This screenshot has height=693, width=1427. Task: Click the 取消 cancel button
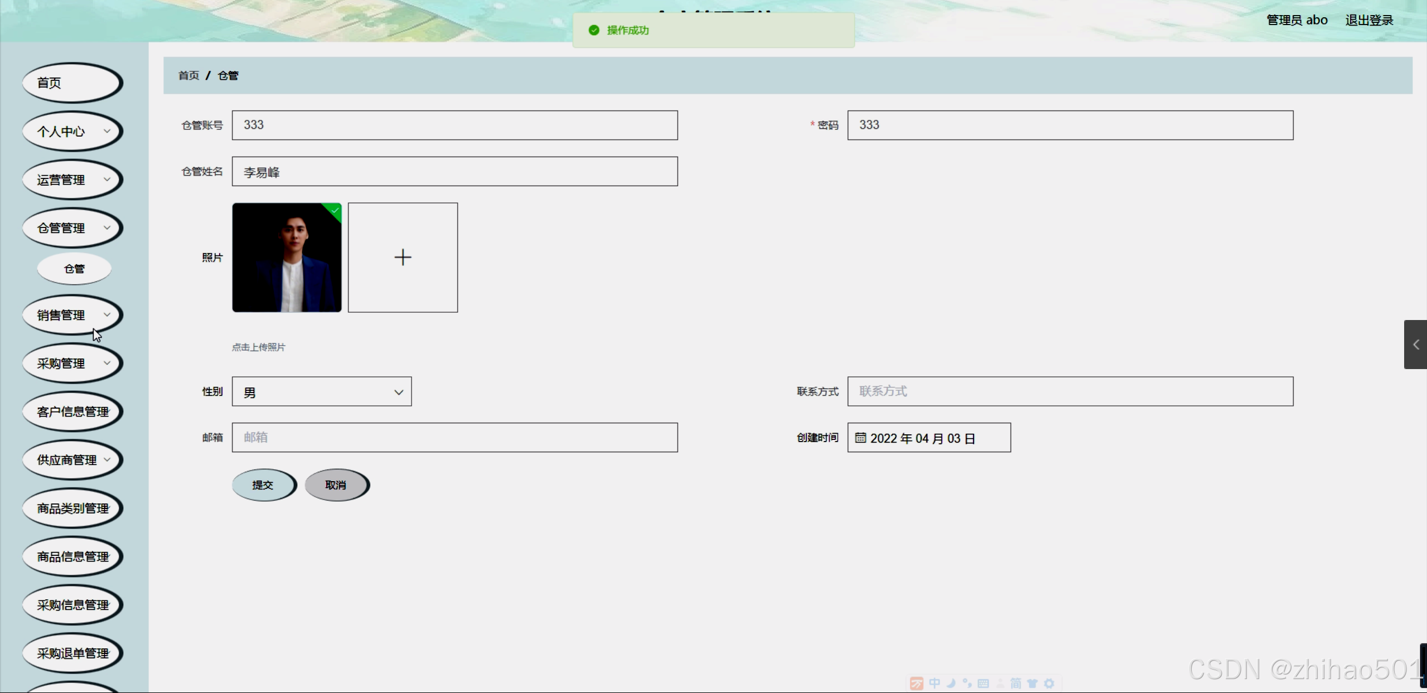point(336,485)
